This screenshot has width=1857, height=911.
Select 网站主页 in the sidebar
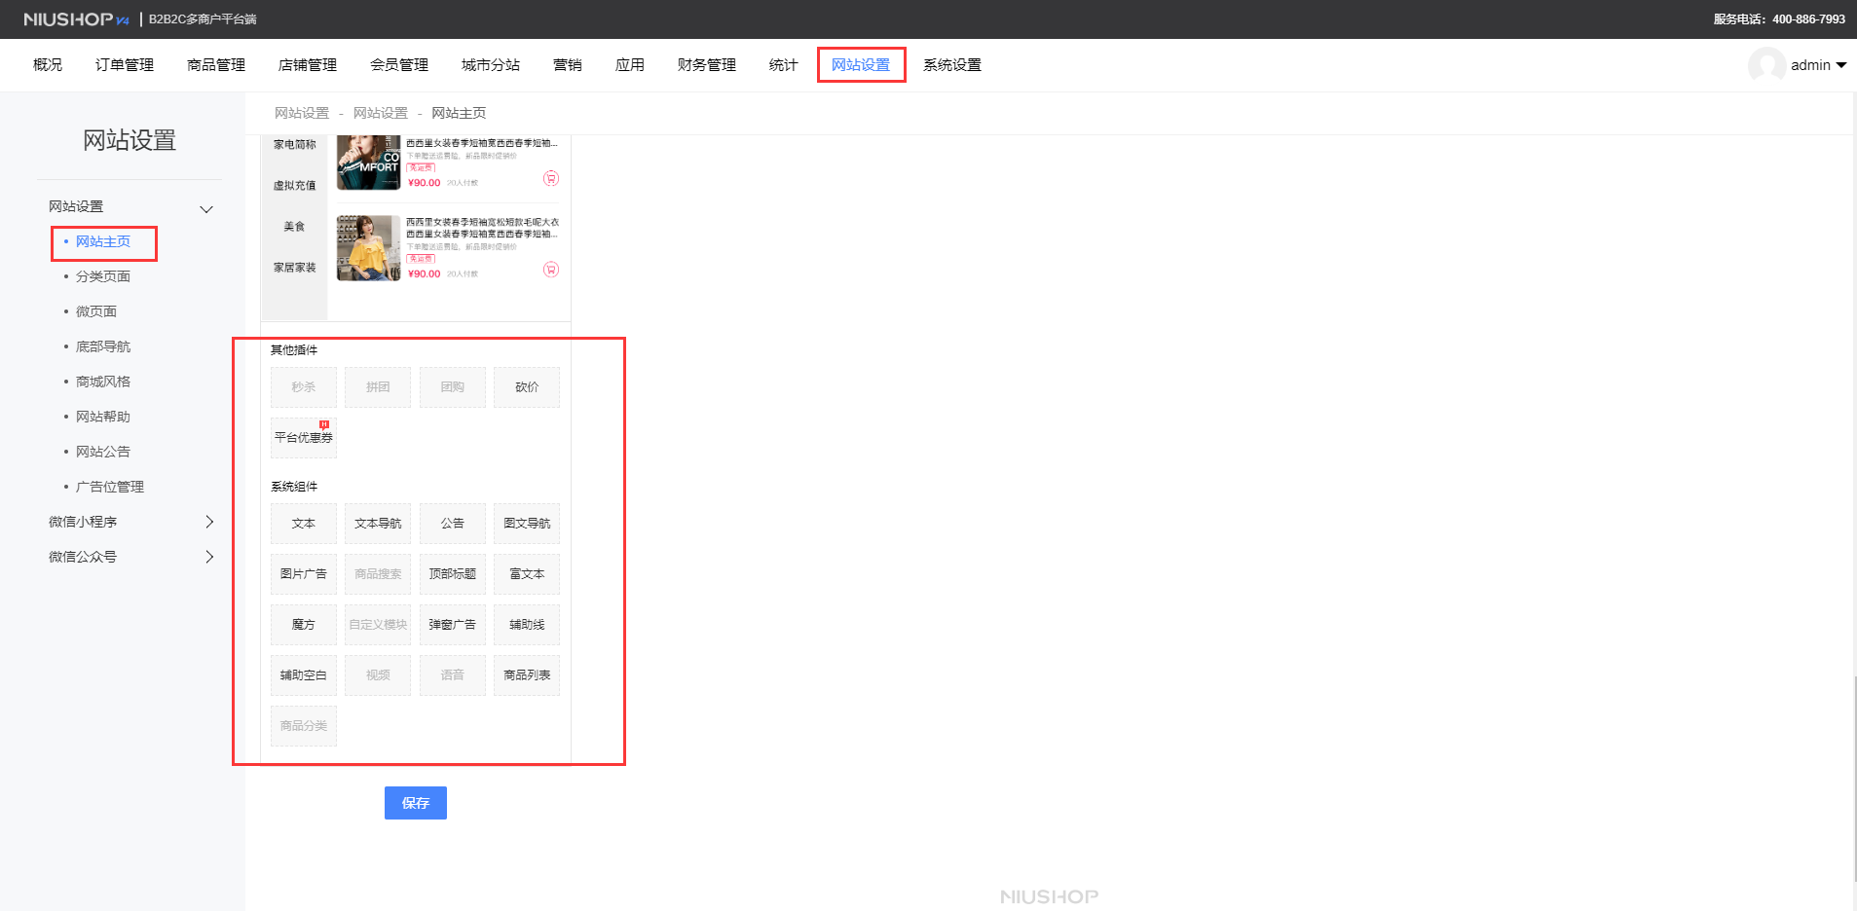103,241
